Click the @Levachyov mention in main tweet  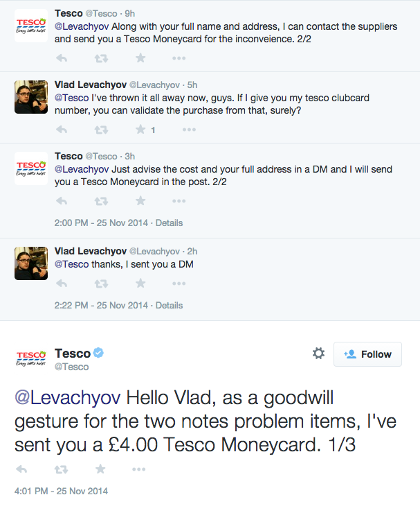tap(68, 398)
